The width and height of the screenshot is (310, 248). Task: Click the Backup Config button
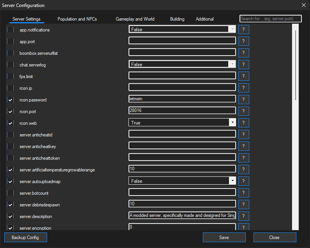(x=26, y=237)
